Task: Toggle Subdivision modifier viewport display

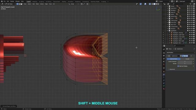Action: click(185, 56)
